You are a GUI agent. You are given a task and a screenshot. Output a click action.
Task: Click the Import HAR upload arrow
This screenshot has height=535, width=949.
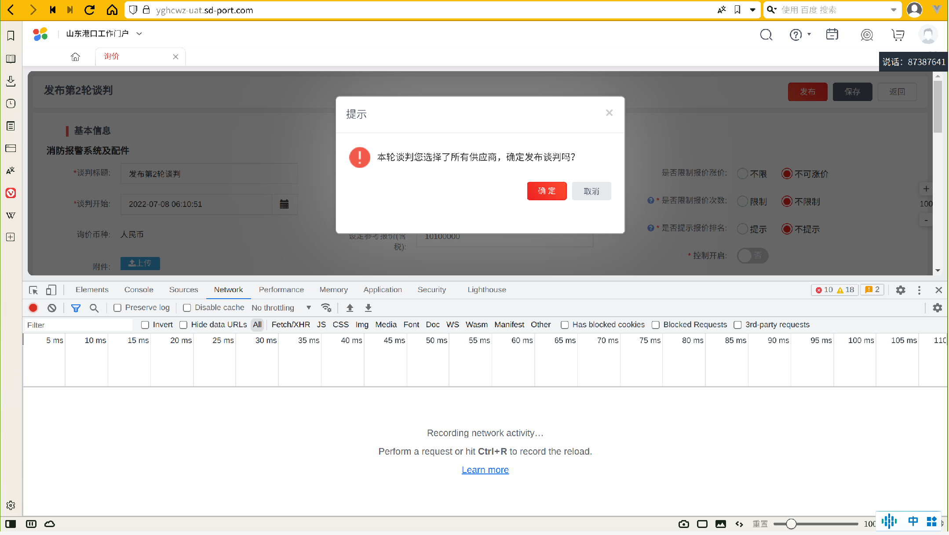point(350,308)
